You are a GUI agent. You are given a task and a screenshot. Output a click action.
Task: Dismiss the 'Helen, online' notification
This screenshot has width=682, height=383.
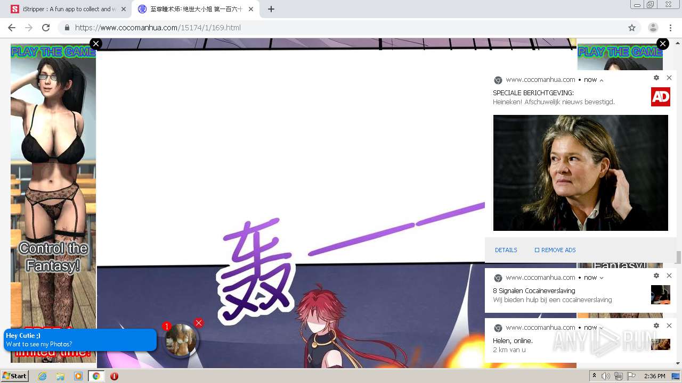669,326
